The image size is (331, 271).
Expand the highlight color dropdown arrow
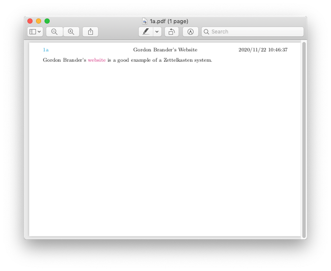coord(157,32)
